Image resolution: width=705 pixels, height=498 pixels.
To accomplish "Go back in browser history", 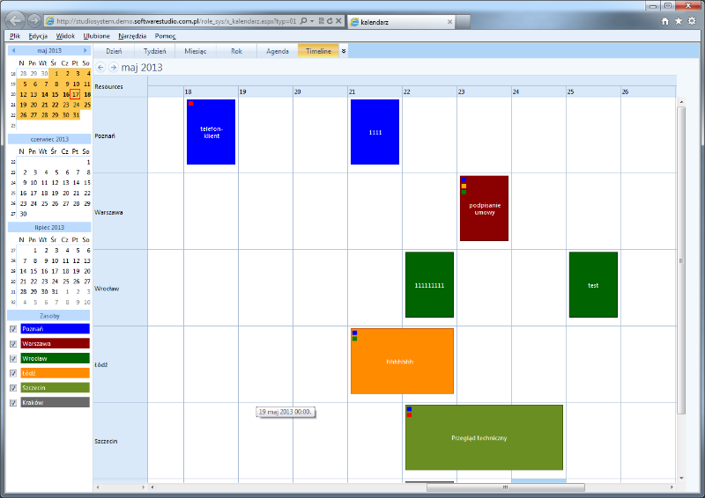I will pos(16,20).
